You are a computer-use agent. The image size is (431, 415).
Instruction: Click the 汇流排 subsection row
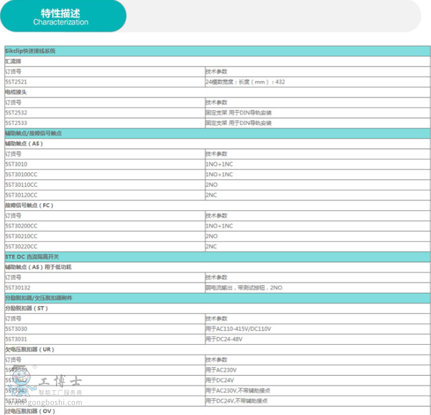[218, 61]
